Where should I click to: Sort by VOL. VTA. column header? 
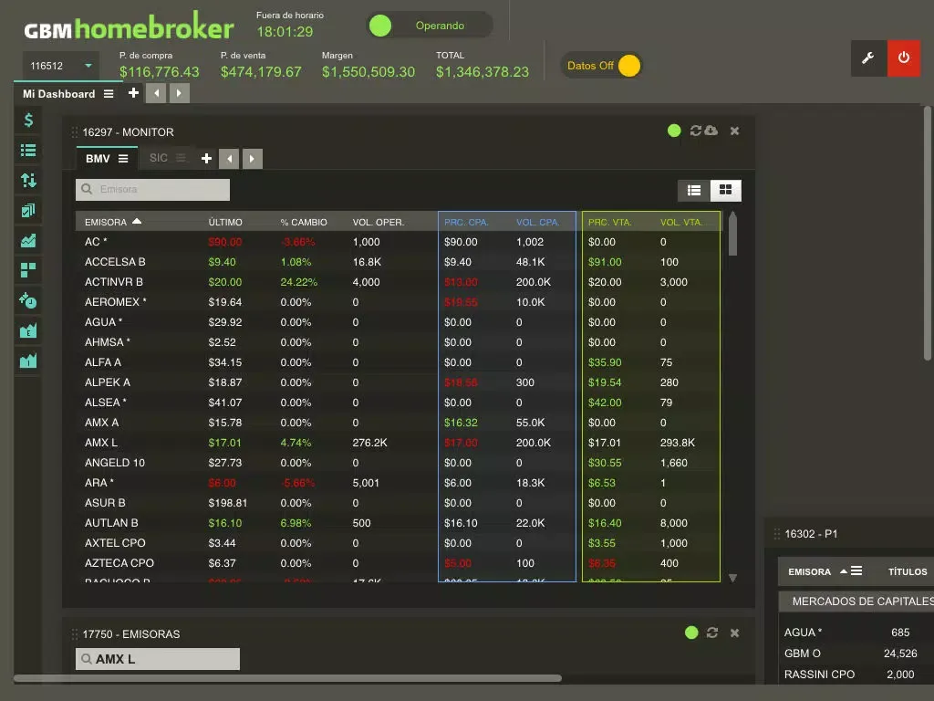[681, 223]
